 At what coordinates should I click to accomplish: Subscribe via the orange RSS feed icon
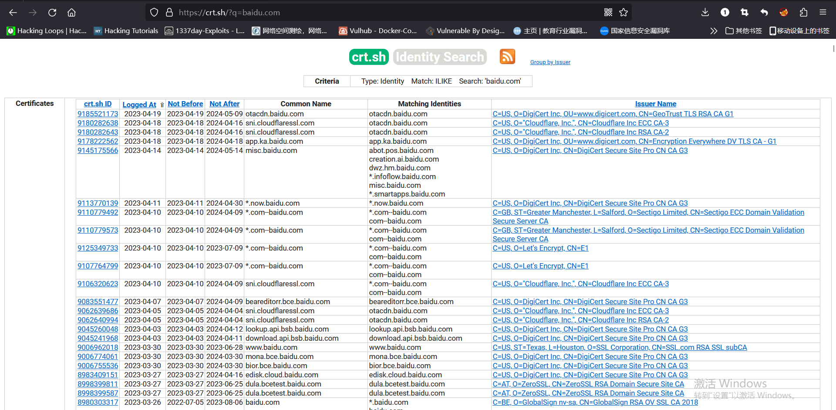[x=507, y=57]
